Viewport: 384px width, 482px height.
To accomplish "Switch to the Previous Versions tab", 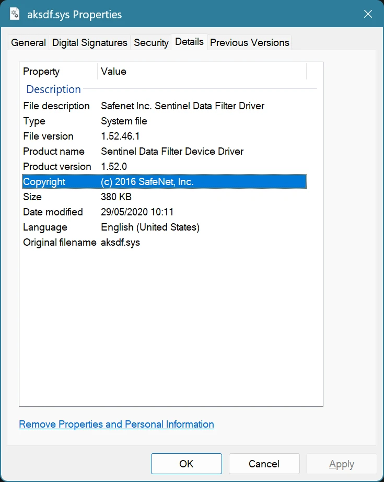I will click(x=249, y=42).
